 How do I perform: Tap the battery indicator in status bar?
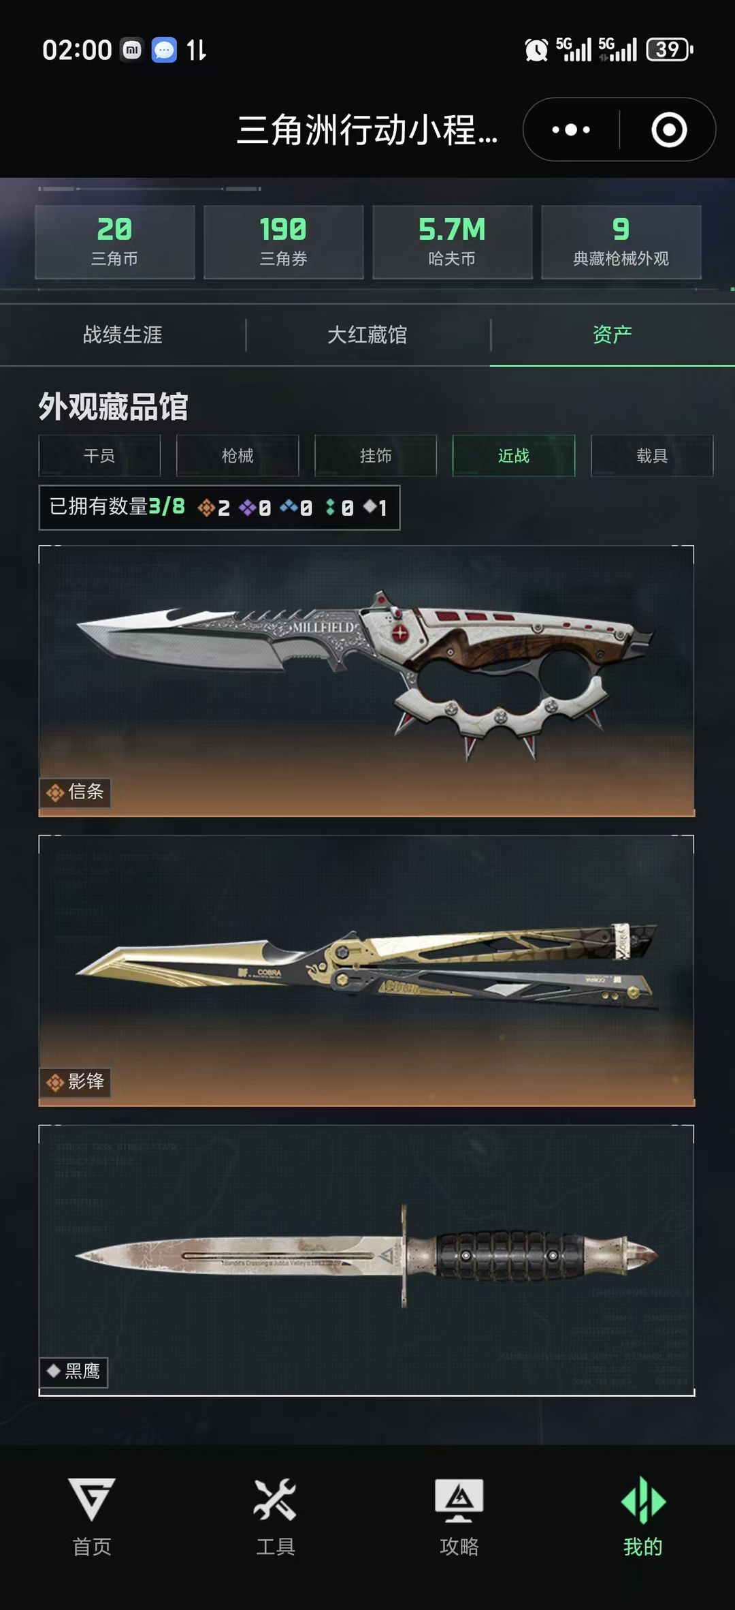click(x=670, y=50)
